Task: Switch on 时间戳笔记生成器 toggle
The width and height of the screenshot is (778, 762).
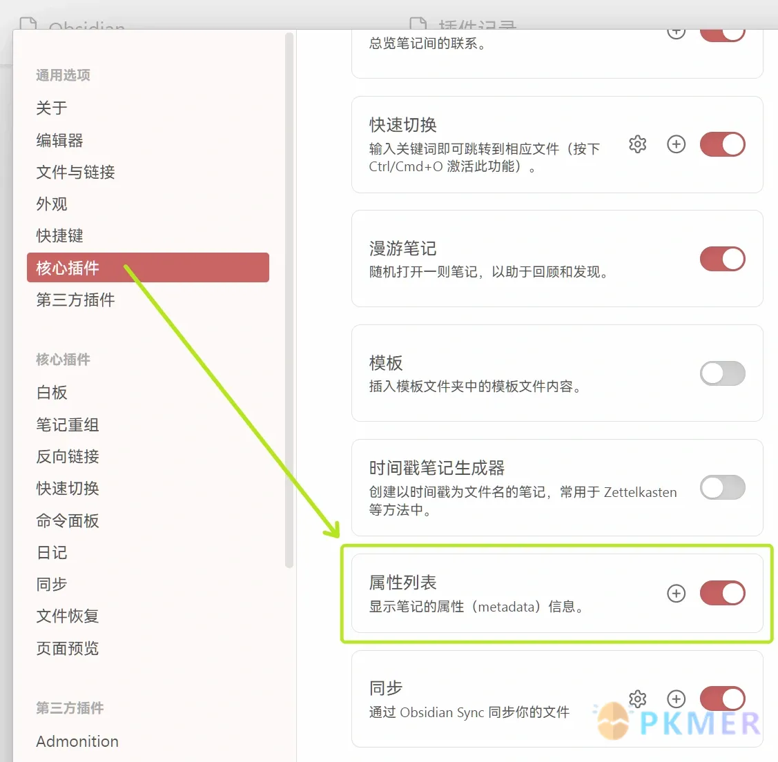Action: [722, 488]
